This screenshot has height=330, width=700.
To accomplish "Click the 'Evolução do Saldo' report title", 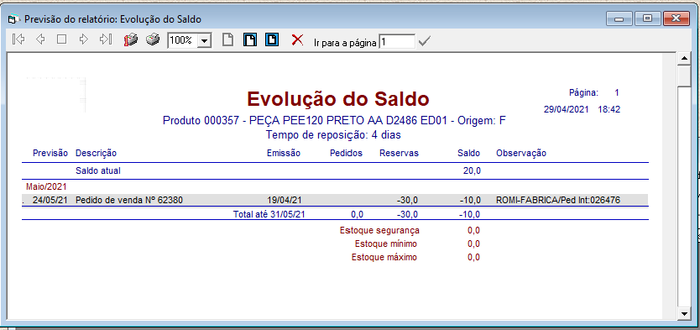I will [x=338, y=99].
